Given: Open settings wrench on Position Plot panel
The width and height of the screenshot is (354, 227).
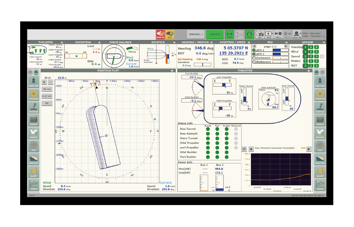Looking at the screenshot, I should click(x=172, y=71).
